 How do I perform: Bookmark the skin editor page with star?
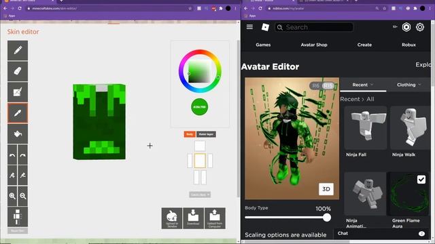pyautogui.click(x=190, y=8)
